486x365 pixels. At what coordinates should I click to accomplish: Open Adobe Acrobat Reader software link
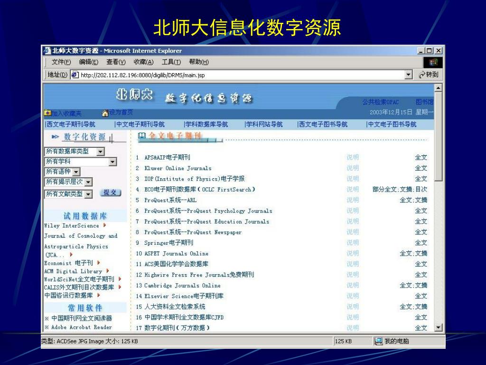coord(82,327)
